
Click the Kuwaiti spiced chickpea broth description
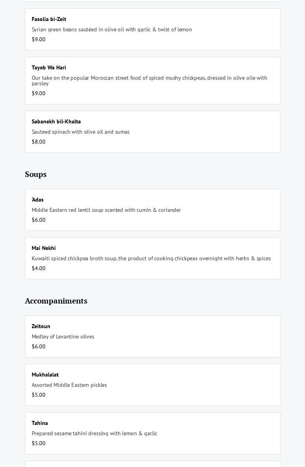(151, 258)
